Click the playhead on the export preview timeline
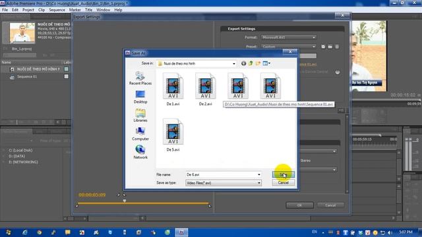This screenshot has width=422, height=237. tap(125, 201)
